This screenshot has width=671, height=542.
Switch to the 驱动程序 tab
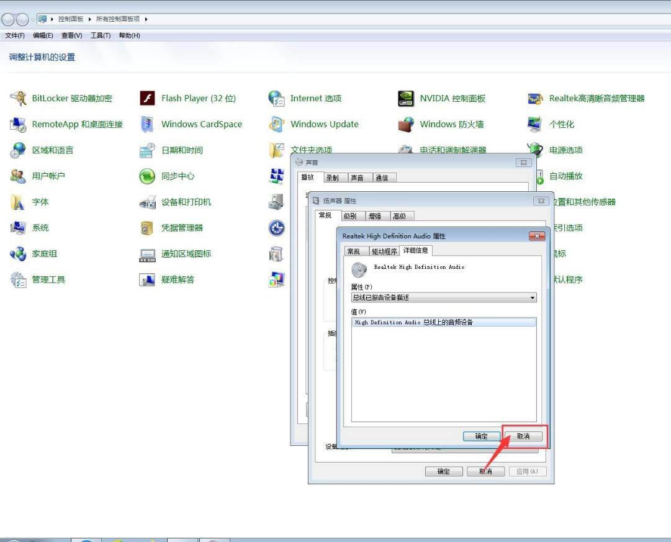pyautogui.click(x=384, y=251)
